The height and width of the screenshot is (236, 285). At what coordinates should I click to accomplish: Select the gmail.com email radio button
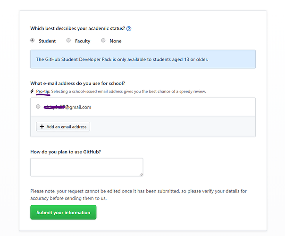(38, 107)
